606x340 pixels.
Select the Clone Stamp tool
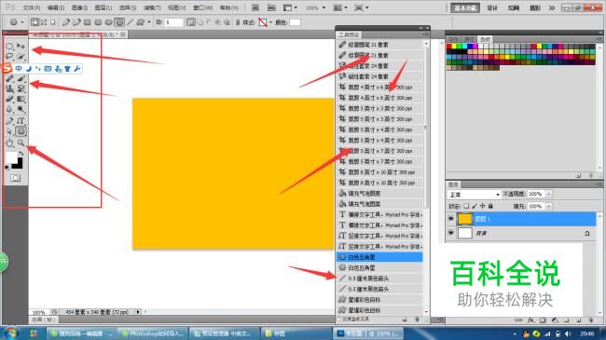click(x=9, y=88)
